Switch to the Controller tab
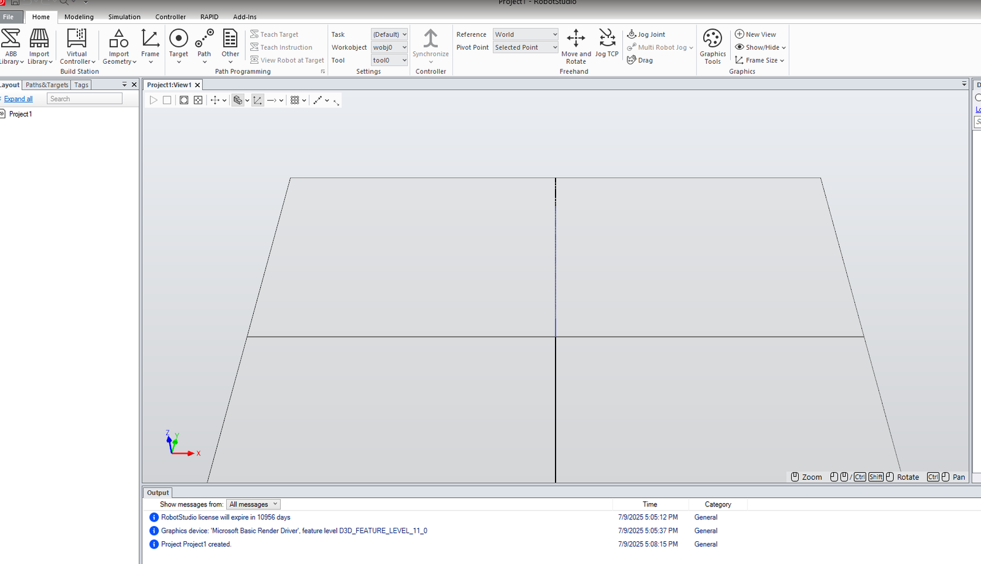Image resolution: width=981 pixels, height=564 pixels. tap(170, 17)
